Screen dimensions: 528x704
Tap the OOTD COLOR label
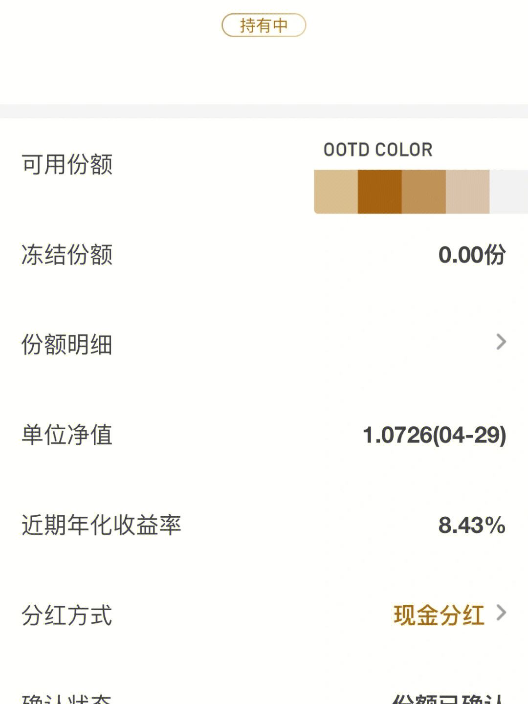point(378,150)
